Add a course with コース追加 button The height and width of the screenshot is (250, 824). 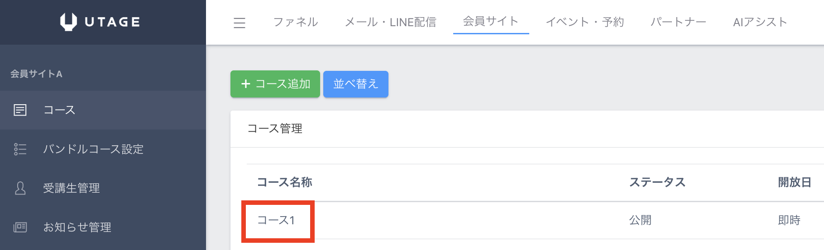[275, 84]
